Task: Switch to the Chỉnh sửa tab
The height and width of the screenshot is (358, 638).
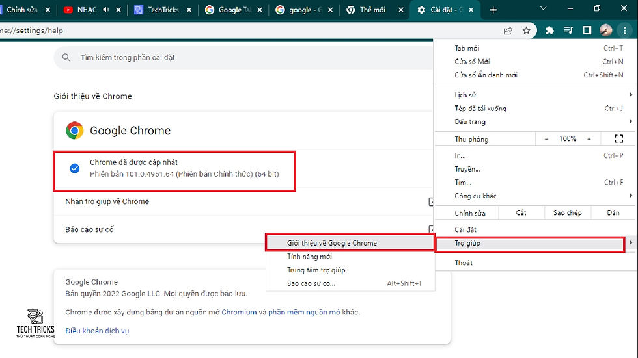Action: click(25, 10)
